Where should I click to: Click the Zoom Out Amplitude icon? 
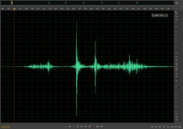[x=156, y=127]
